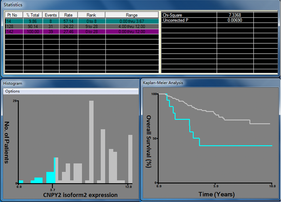Click the Pt No column header
Image resolution: width=281 pixels, height=202 pixels.
tap(14, 15)
